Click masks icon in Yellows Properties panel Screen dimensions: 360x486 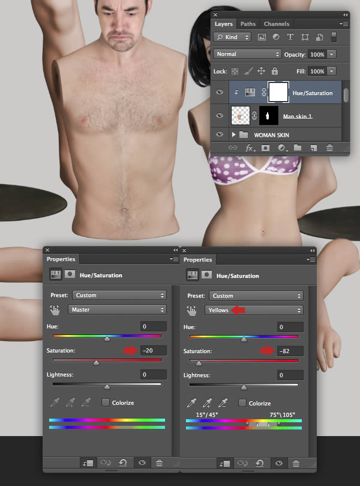(x=206, y=275)
